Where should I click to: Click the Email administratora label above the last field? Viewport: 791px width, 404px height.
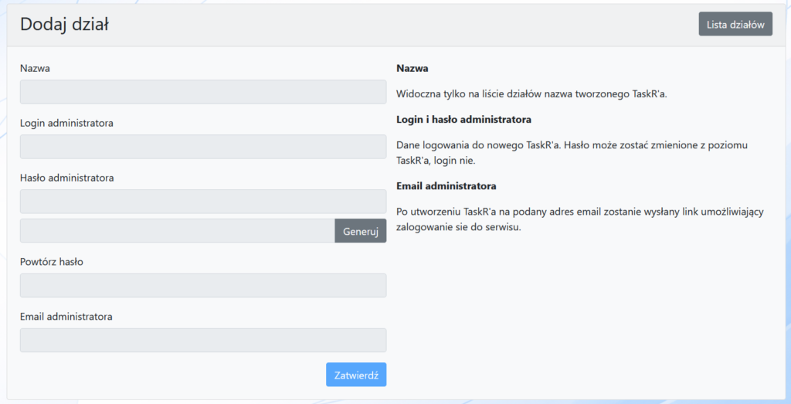coord(66,316)
